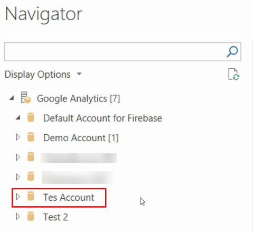
Task: Expand the second blurred account node
Action: pyautogui.click(x=18, y=177)
